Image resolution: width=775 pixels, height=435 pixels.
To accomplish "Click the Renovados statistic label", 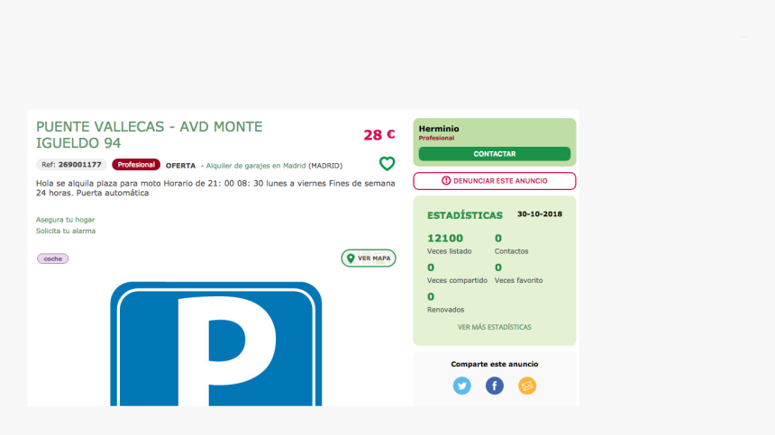I will (x=446, y=310).
